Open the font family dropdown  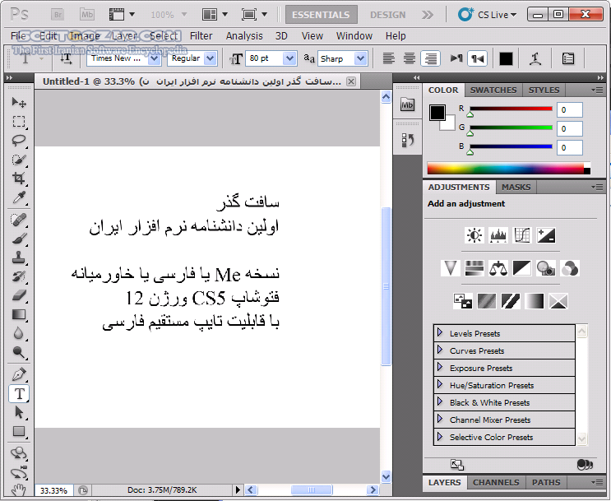click(x=154, y=59)
